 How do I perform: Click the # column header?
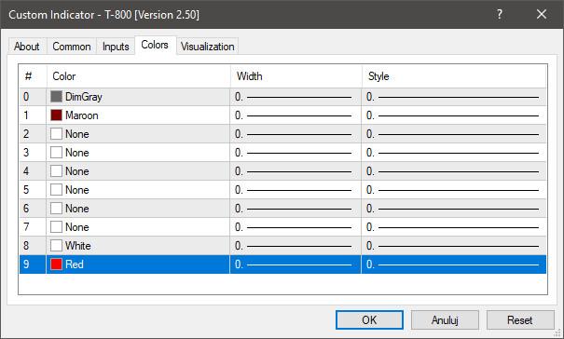pyautogui.click(x=33, y=76)
